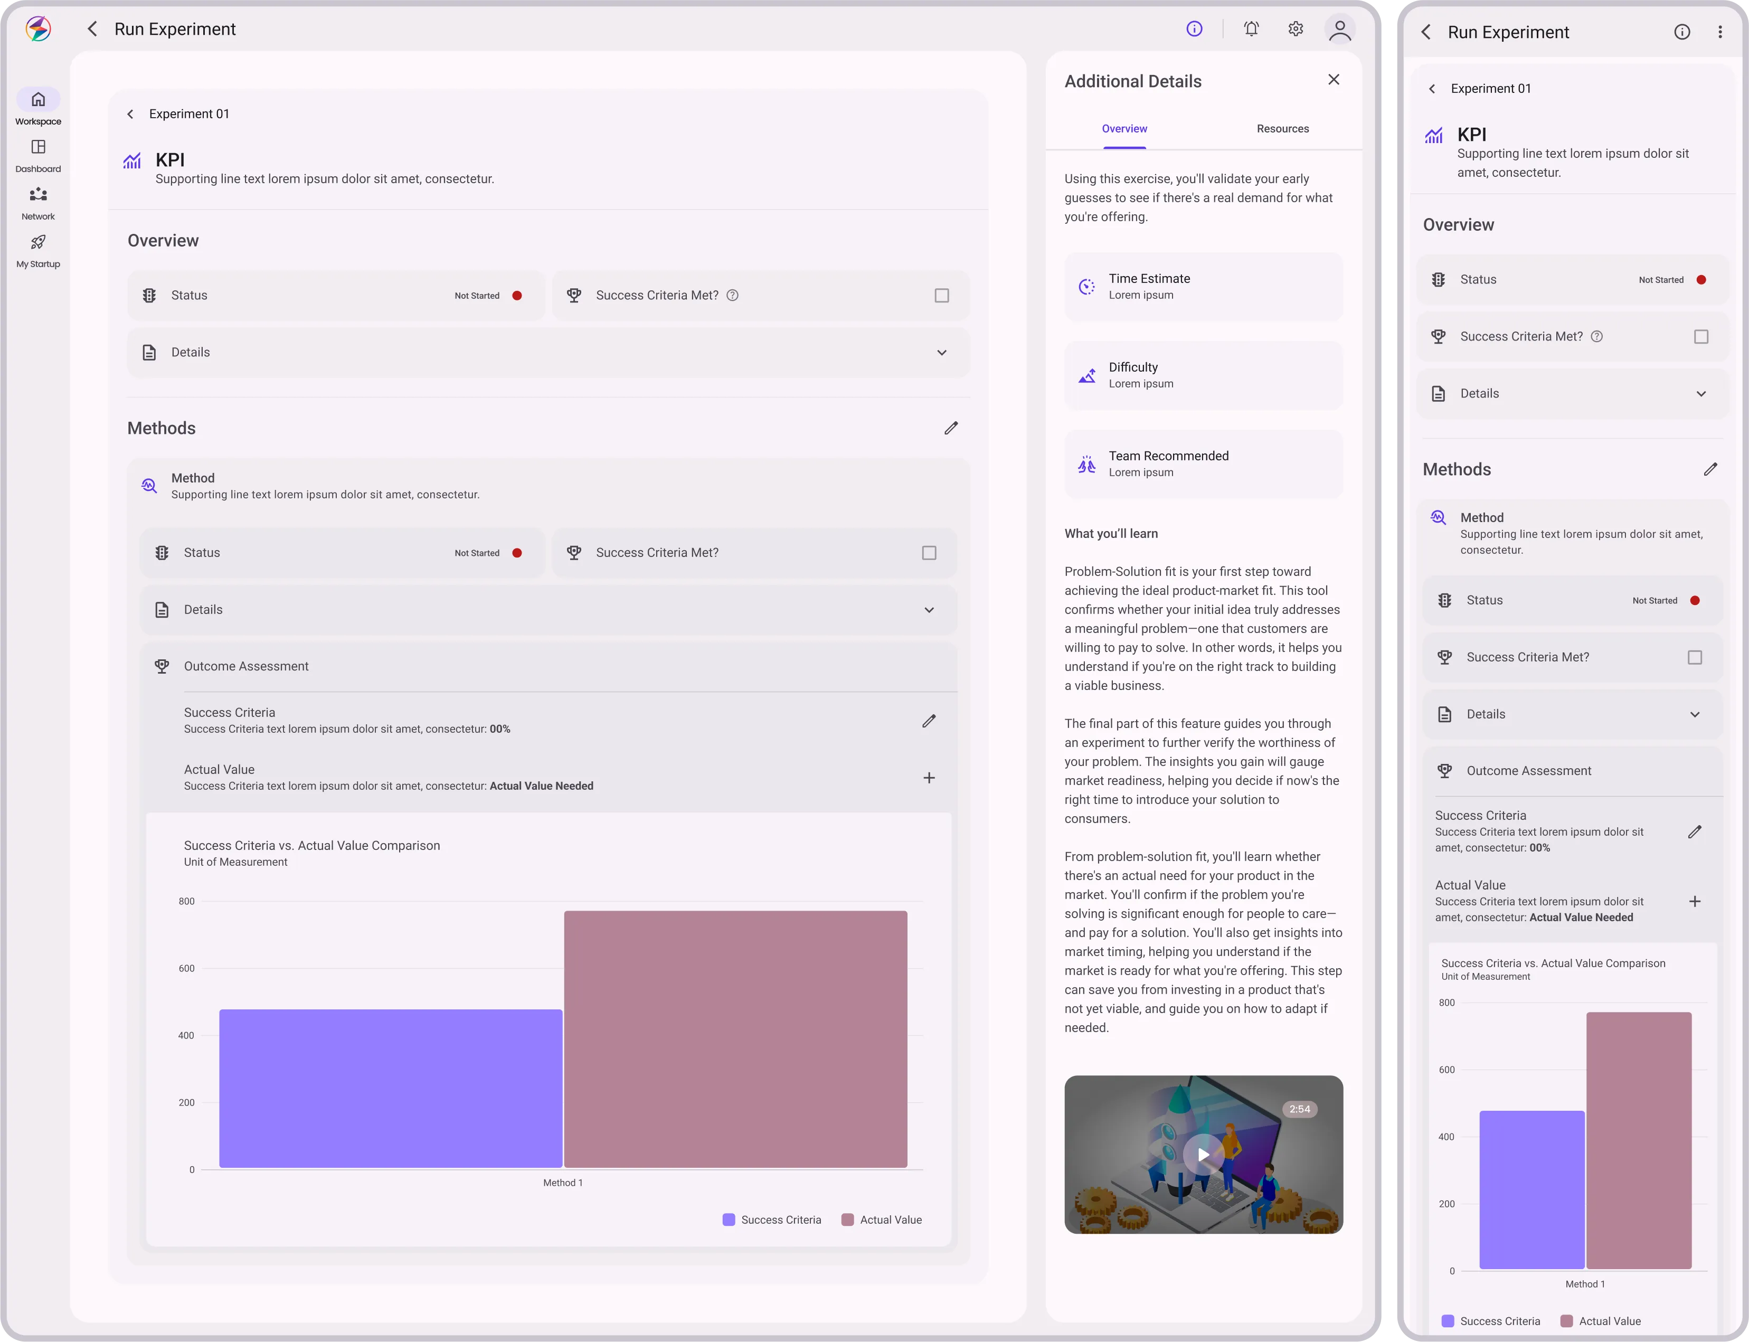Open settings gear in top bar
The height and width of the screenshot is (1342, 1749).
pyautogui.click(x=1296, y=30)
